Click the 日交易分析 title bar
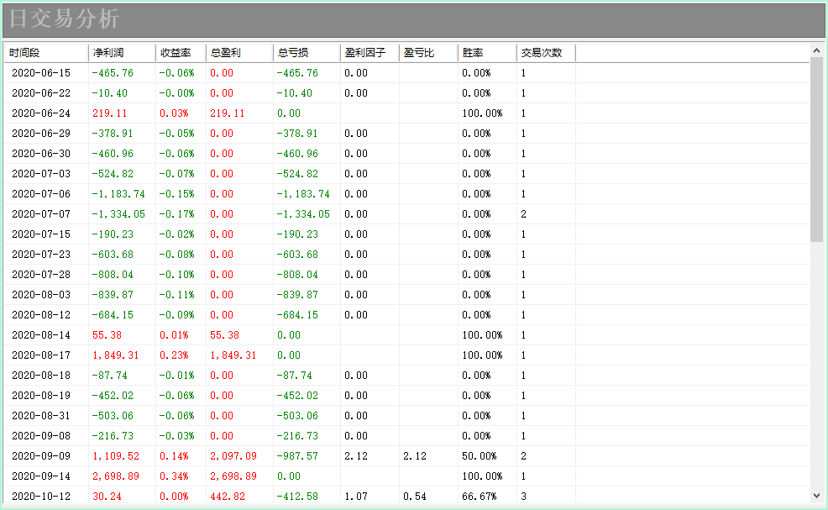 414,19
